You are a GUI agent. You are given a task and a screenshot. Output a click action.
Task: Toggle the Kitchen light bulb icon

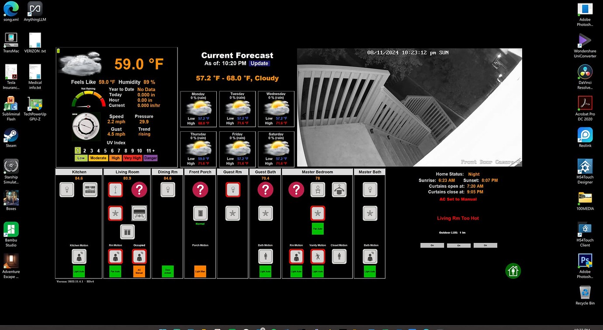click(67, 190)
